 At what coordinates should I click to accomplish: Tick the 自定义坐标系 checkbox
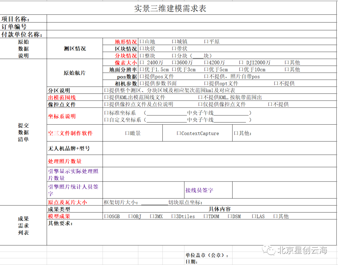[106, 120]
